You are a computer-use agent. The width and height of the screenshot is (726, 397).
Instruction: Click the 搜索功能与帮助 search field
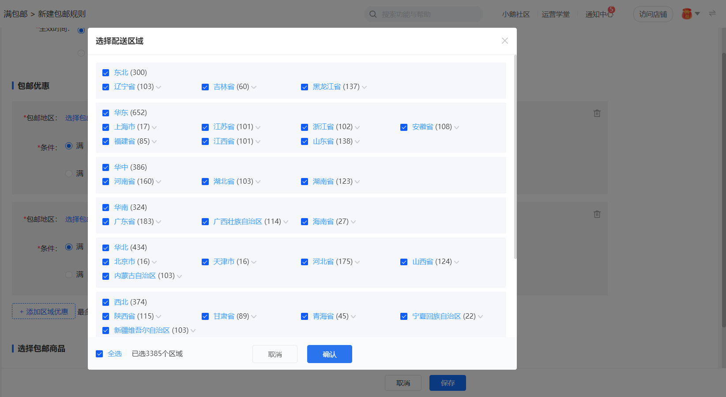click(x=424, y=14)
